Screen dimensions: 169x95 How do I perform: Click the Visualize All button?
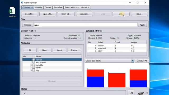[142, 61]
